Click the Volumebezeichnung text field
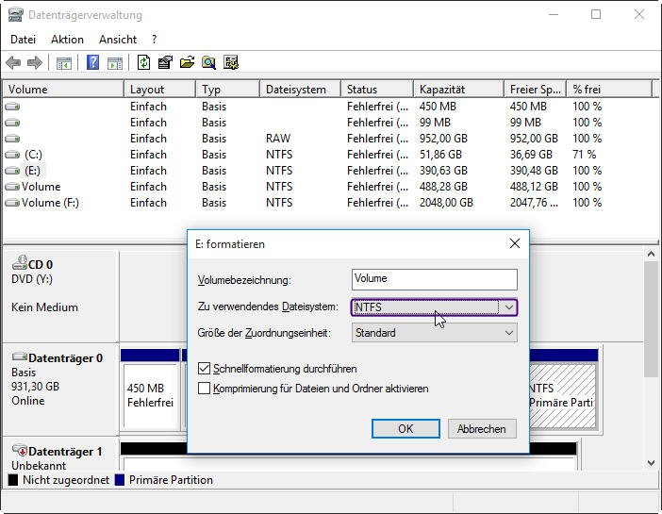Image resolution: width=662 pixels, height=514 pixels. [434, 279]
